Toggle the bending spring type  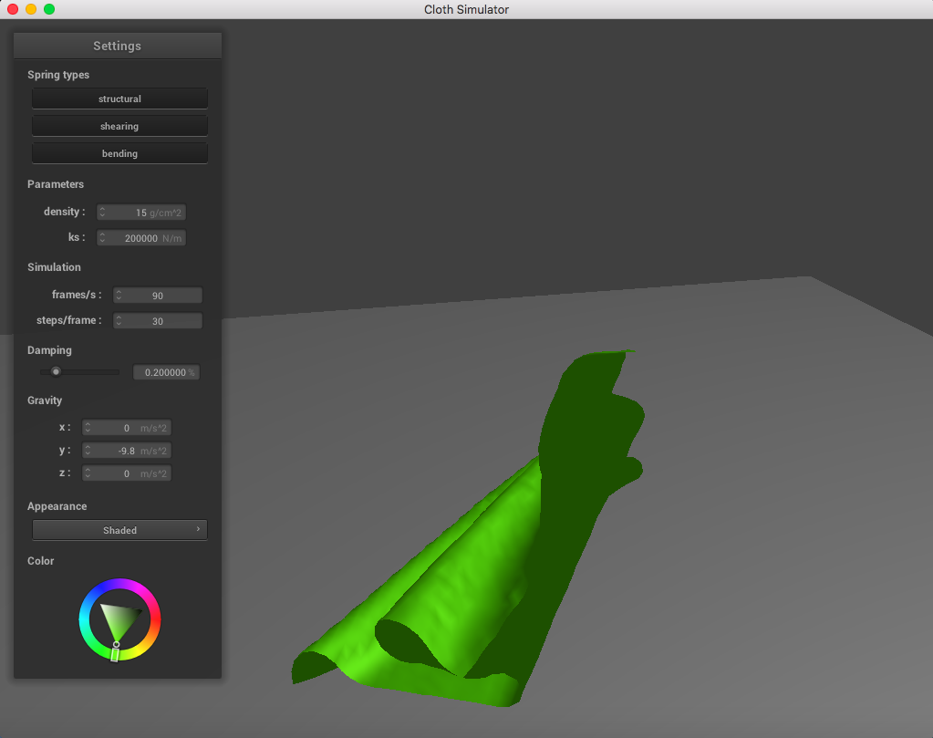click(x=119, y=153)
